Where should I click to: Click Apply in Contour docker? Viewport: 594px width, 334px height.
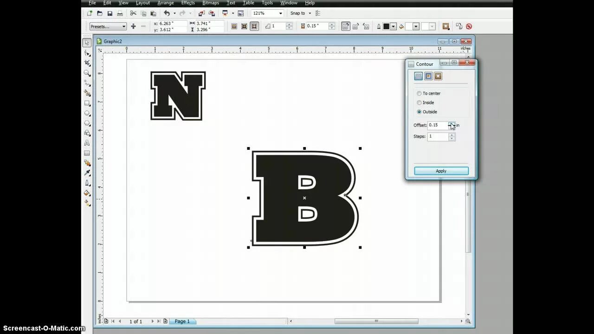click(x=441, y=171)
